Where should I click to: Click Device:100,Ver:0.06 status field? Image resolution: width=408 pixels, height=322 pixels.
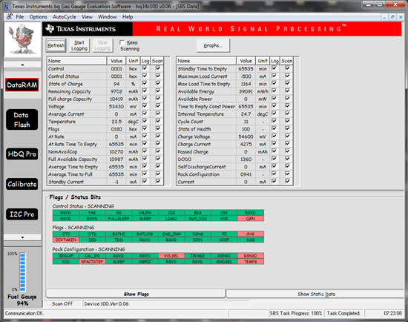(x=166, y=303)
